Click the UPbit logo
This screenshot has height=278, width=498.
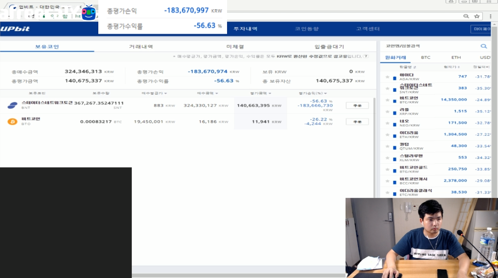click(15, 29)
